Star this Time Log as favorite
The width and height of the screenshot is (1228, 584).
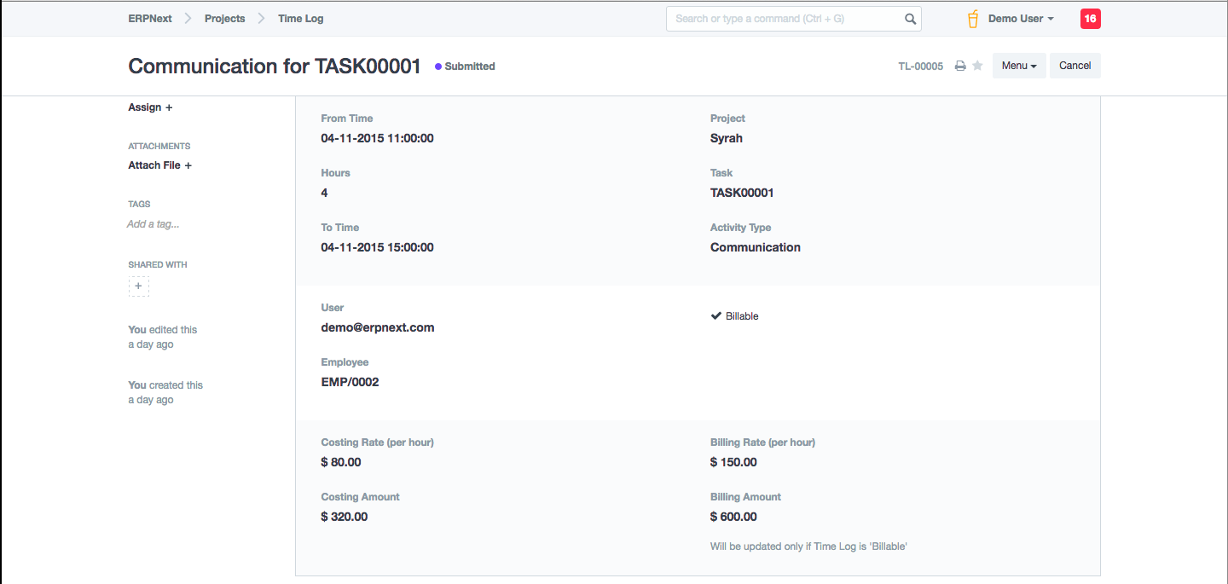(x=977, y=66)
